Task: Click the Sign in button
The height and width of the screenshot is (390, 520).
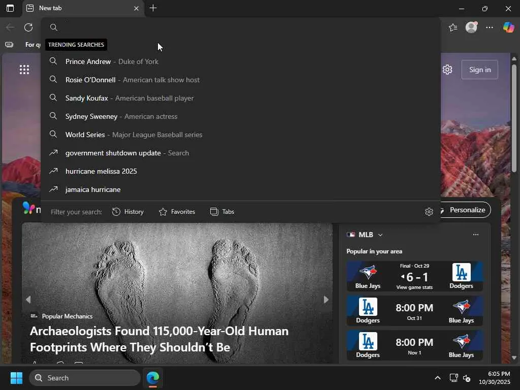Action: point(479,70)
